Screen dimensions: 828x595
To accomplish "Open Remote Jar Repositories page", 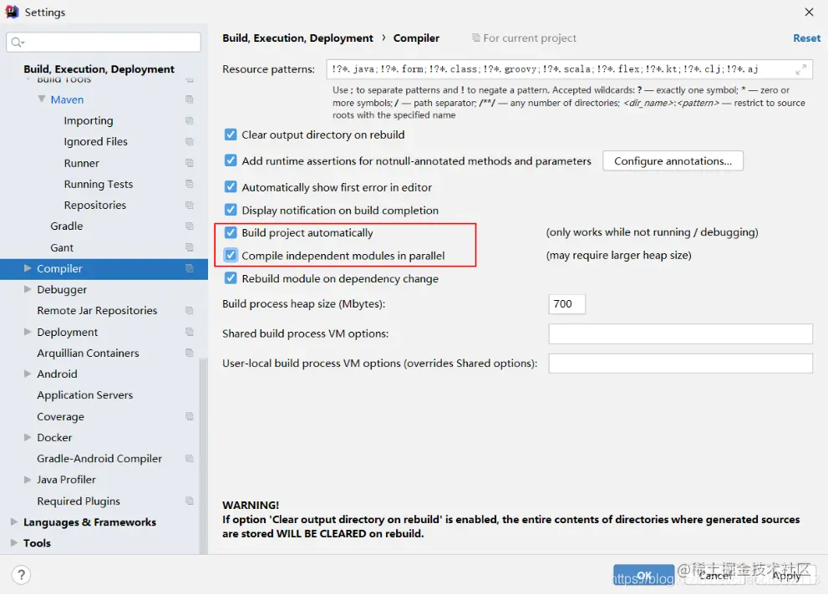I will tap(97, 310).
